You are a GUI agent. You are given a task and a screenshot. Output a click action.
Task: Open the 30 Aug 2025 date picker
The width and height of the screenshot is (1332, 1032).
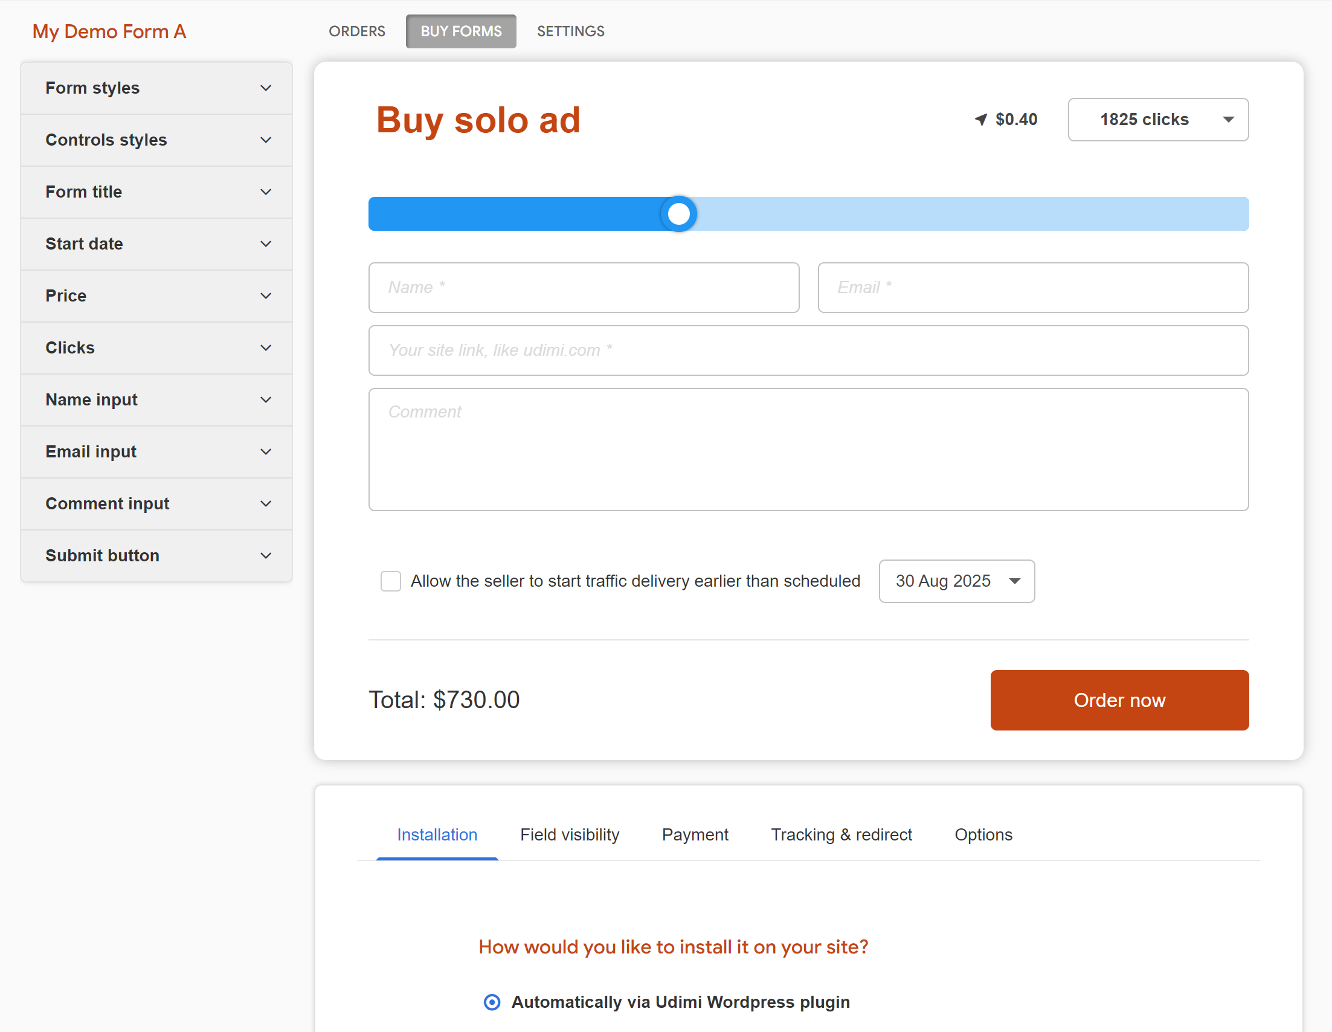click(956, 581)
